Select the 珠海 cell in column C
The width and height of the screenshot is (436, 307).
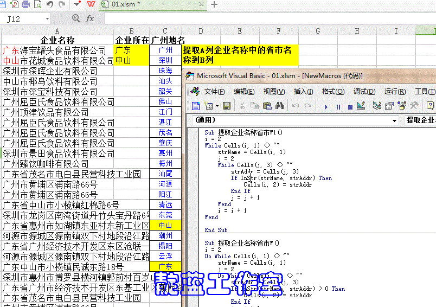point(165,71)
